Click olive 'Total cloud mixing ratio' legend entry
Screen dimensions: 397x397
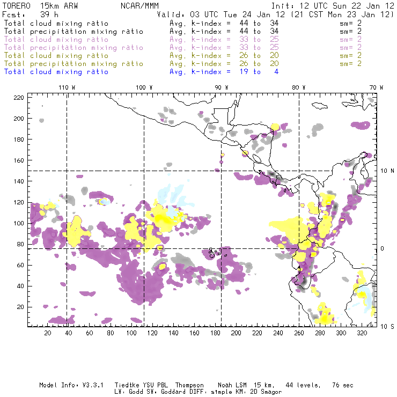[x=56, y=55]
